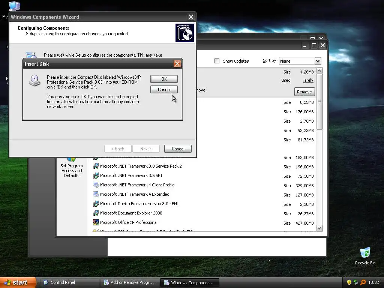This screenshot has height=288, width=384.
Task: Tick the Show updates checkbox
Action: [x=217, y=61]
